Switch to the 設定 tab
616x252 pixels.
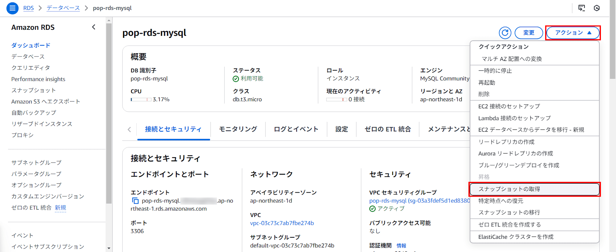(342, 129)
